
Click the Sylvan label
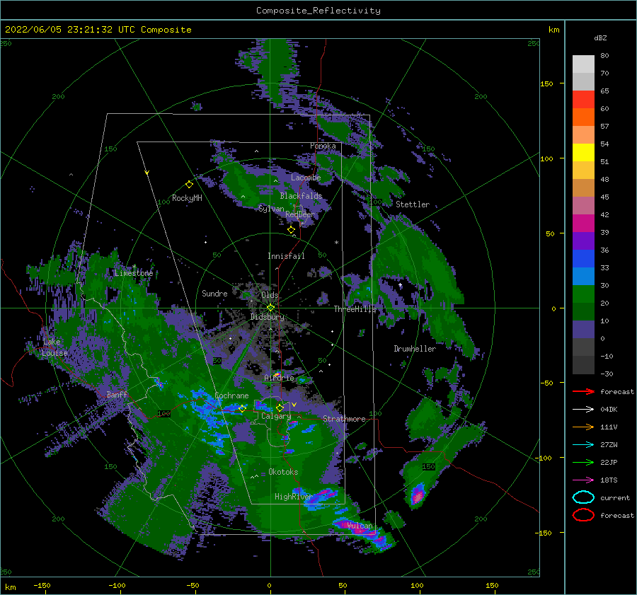(x=271, y=209)
